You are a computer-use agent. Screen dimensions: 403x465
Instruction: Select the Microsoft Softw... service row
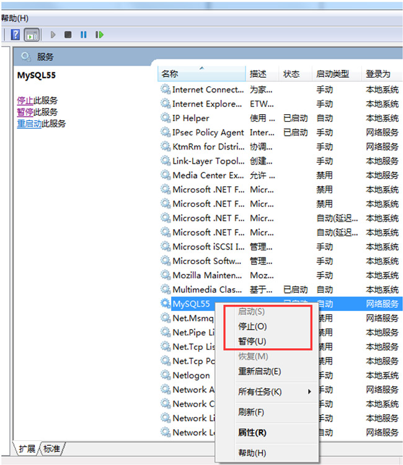pos(280,261)
